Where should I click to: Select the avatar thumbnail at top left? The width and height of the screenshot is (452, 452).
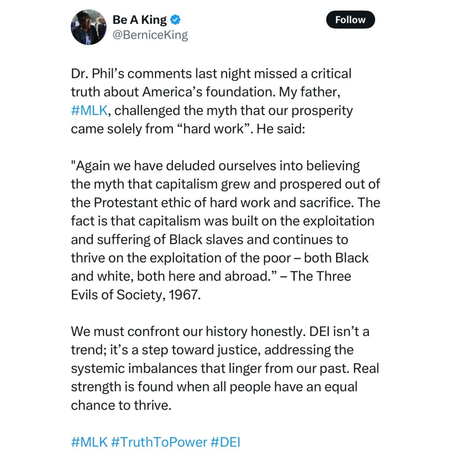point(88,26)
